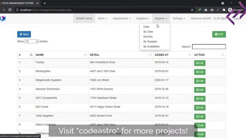Export table with PDF button
The height and width of the screenshot is (138, 246).
[x=219, y=34]
